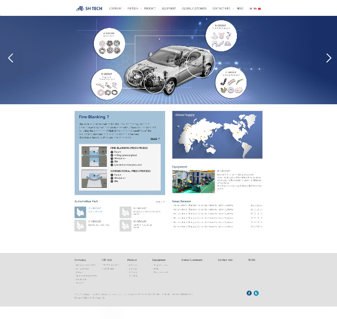337x319 pixels.
Task: Open the Facebook page icon
Action: 249,293
